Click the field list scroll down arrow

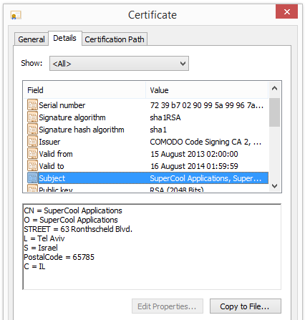coord(274,185)
